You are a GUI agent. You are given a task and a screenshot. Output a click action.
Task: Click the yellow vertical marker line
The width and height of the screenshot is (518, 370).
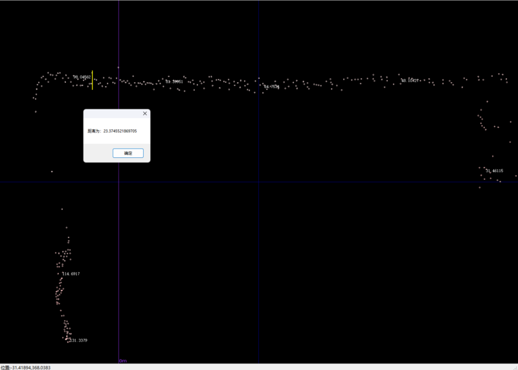[92, 80]
